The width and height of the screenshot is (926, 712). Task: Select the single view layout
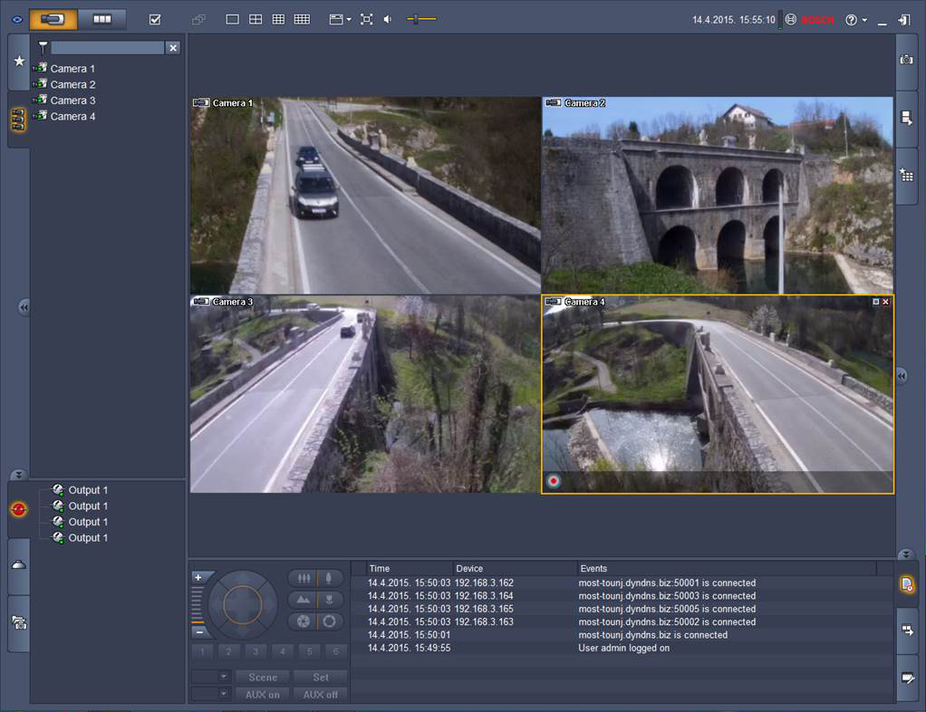(232, 19)
